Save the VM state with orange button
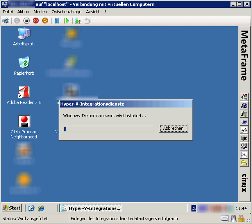Screen dimensions: 252x224 coord(45,21)
